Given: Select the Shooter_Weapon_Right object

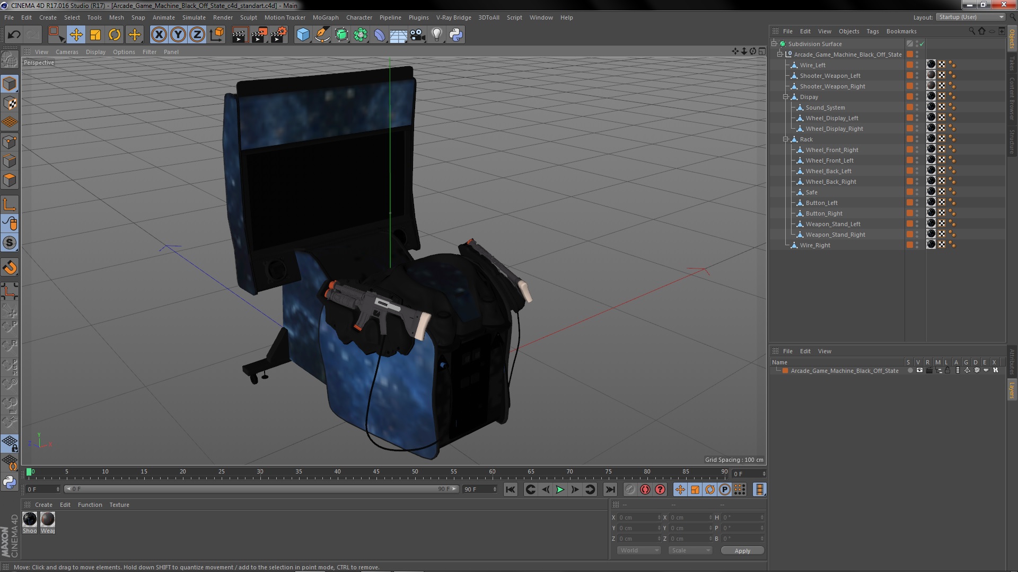Looking at the screenshot, I should point(832,86).
